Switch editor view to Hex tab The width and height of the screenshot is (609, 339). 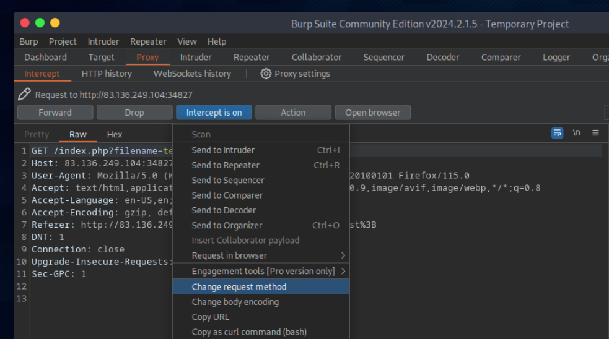[115, 134]
